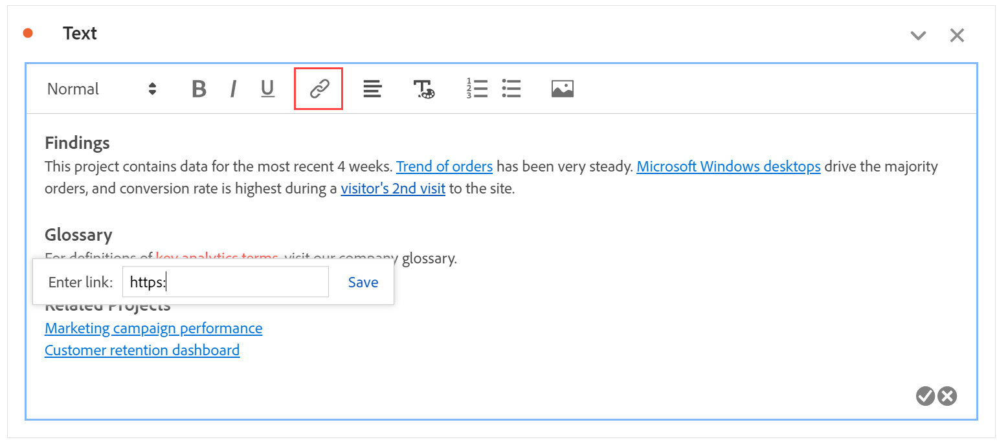Image resolution: width=997 pixels, height=442 pixels.
Task: Insert an image into the text
Action: pyautogui.click(x=562, y=89)
